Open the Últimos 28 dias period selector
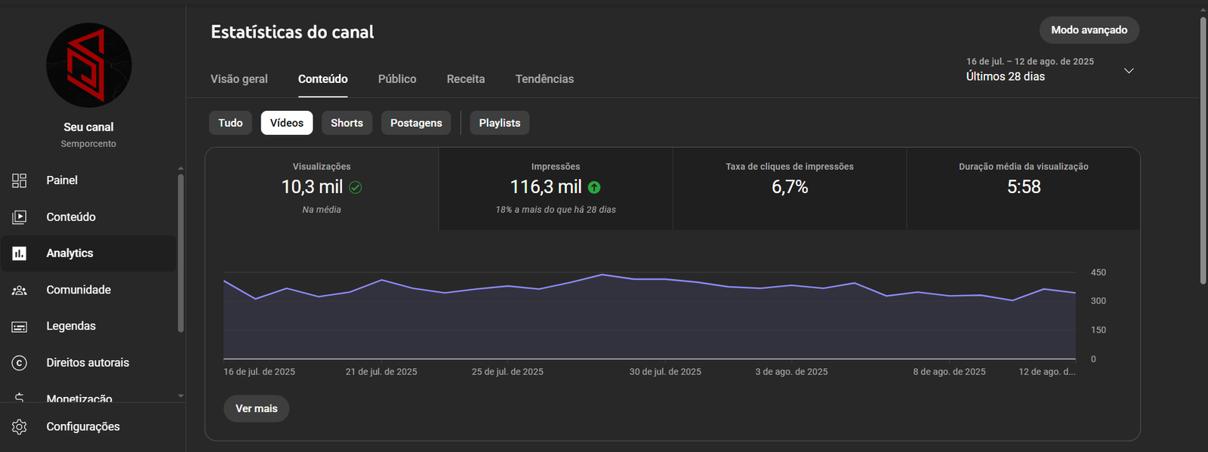The width and height of the screenshot is (1208, 452). (1050, 69)
